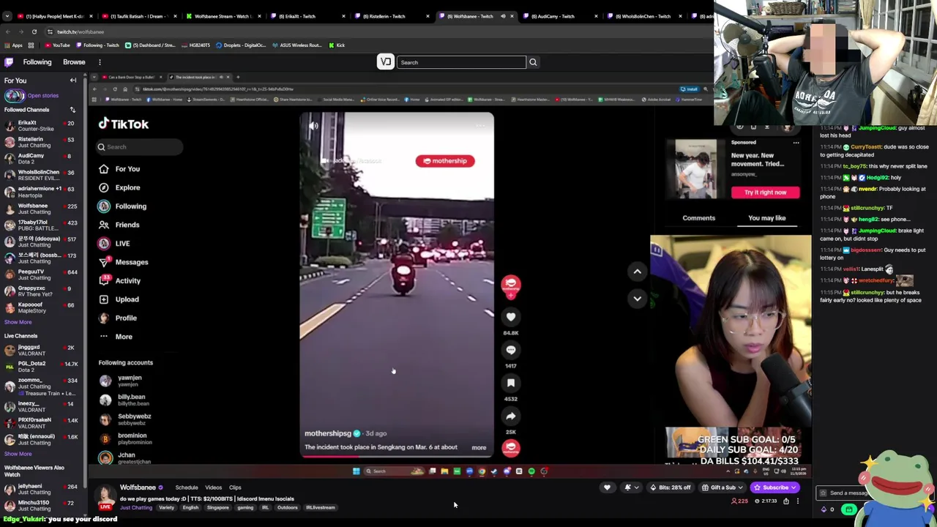Mute the Wolfsbanee tab via speaker icon

[503, 16]
